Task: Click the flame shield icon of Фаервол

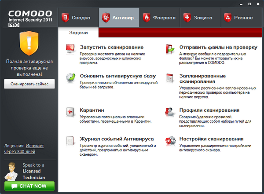Action: [x=147, y=18]
